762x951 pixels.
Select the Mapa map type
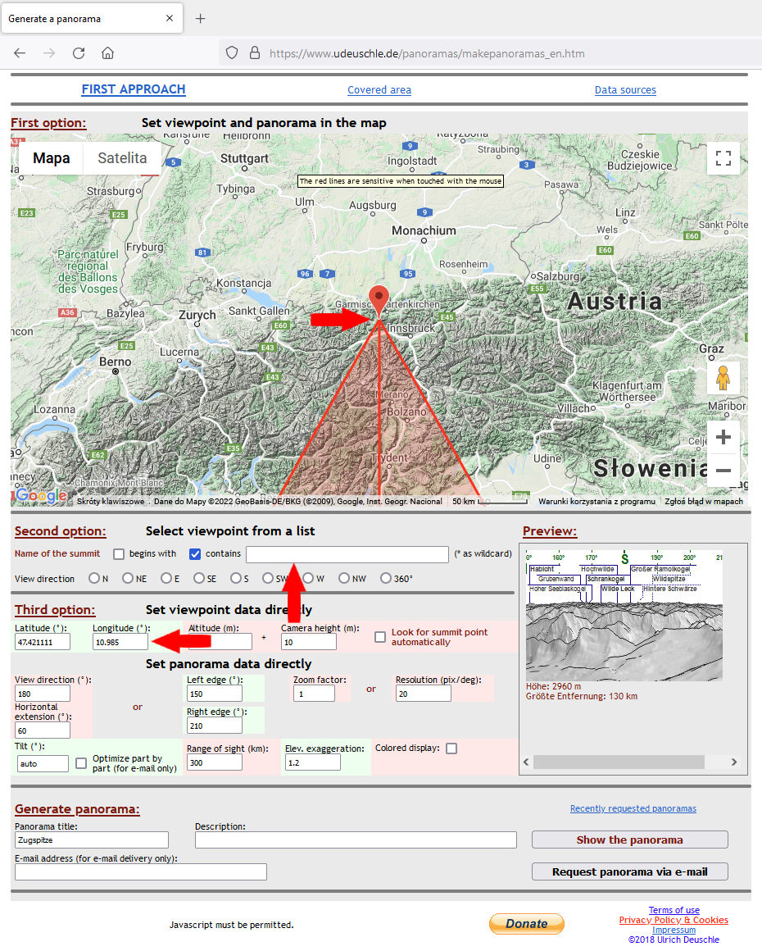click(51, 158)
